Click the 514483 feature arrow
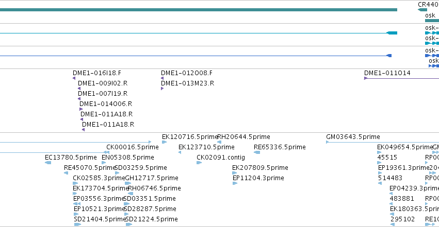This screenshot has width=439, height=227. [380, 183]
